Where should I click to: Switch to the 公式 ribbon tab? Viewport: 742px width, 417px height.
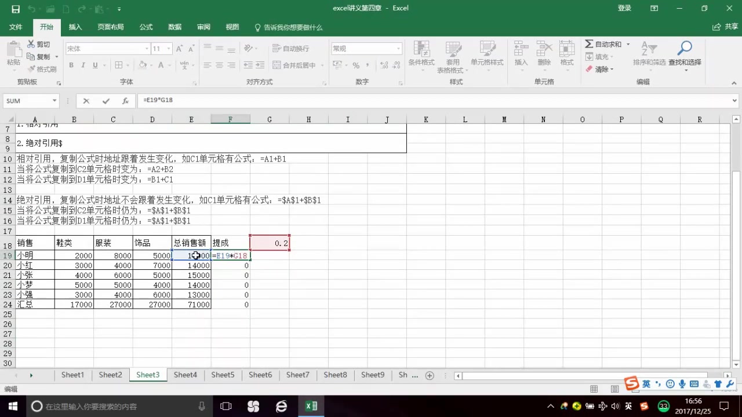[x=146, y=27]
